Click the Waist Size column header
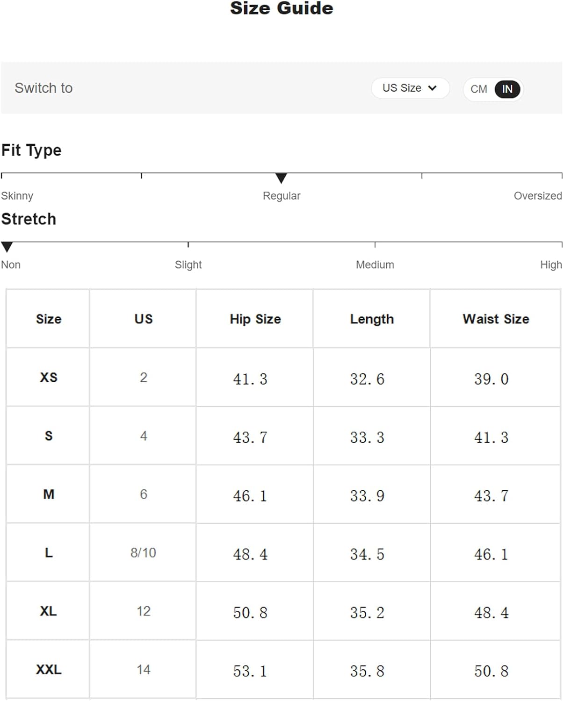The image size is (564, 701). click(x=496, y=319)
